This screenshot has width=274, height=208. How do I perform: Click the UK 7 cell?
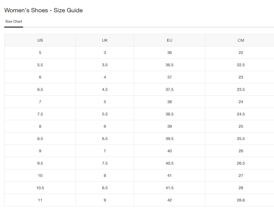(105, 151)
